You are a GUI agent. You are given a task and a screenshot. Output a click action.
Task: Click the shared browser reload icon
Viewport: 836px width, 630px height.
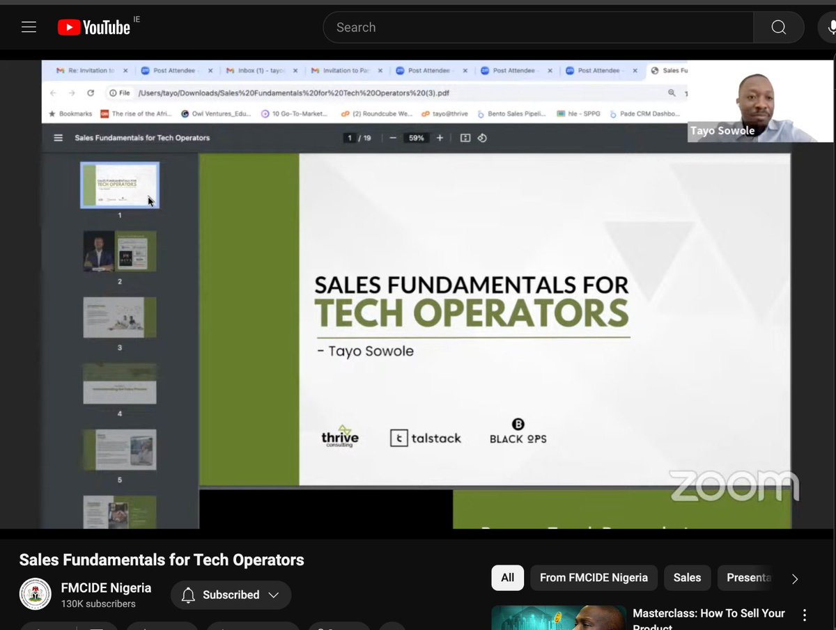(91, 93)
